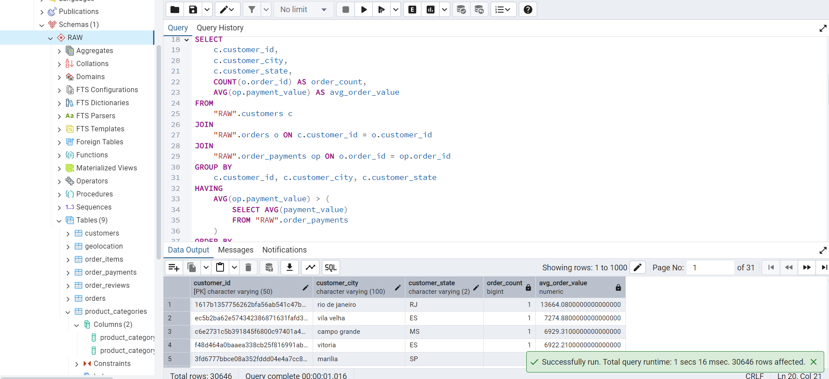Open the Graph Visualiser icon
This screenshot has width=829, height=379.
click(x=311, y=267)
